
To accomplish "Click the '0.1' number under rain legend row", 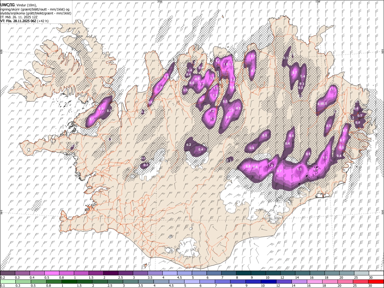I will (3, 286).
